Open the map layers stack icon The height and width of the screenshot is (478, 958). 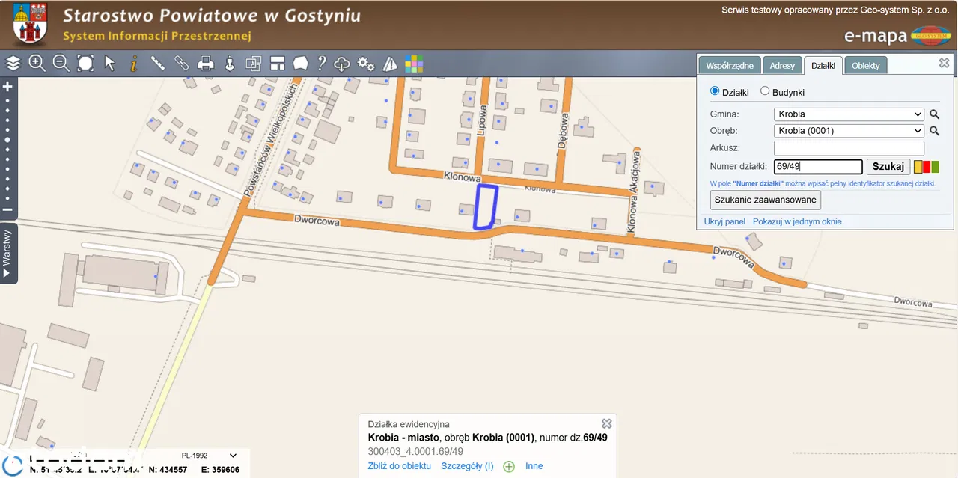click(13, 64)
